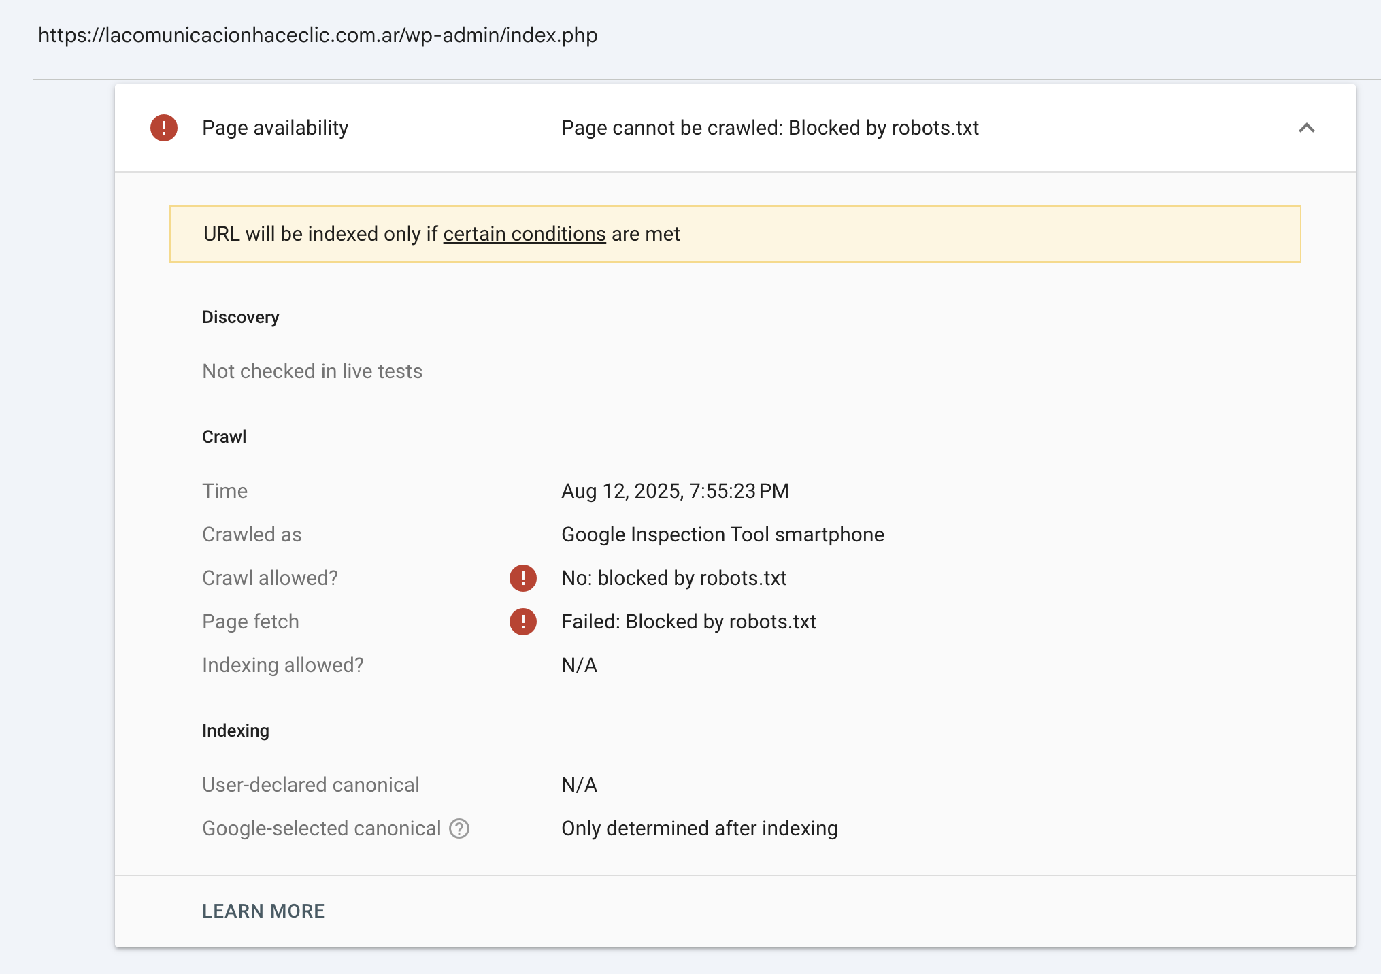Click the crawl time 'Aug 12, 2025, 7:55:23 PM'
Screen dimensions: 1381x974
pyautogui.click(x=675, y=491)
